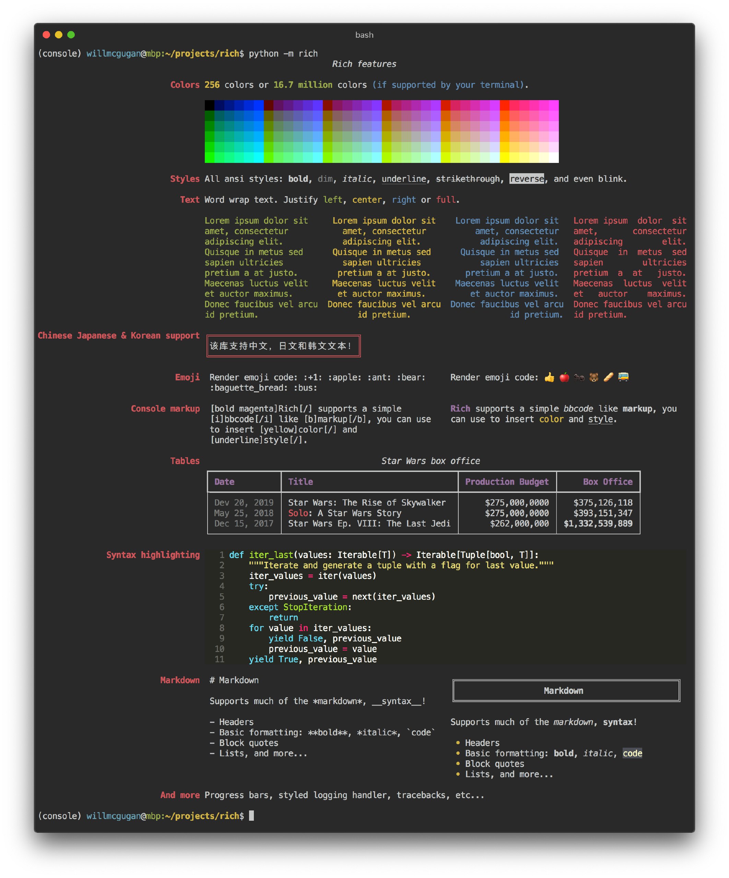This screenshot has height=878, width=729.
Task: Click the red 'Styles' label
Action: [x=185, y=179]
